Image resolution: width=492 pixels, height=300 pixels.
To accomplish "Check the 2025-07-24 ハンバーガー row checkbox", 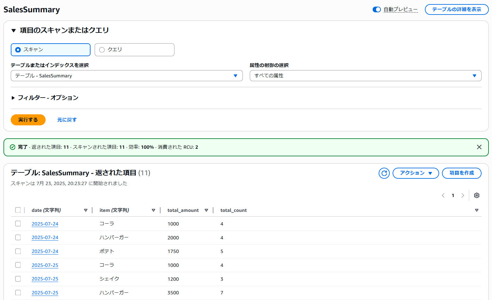I will pyautogui.click(x=18, y=237).
